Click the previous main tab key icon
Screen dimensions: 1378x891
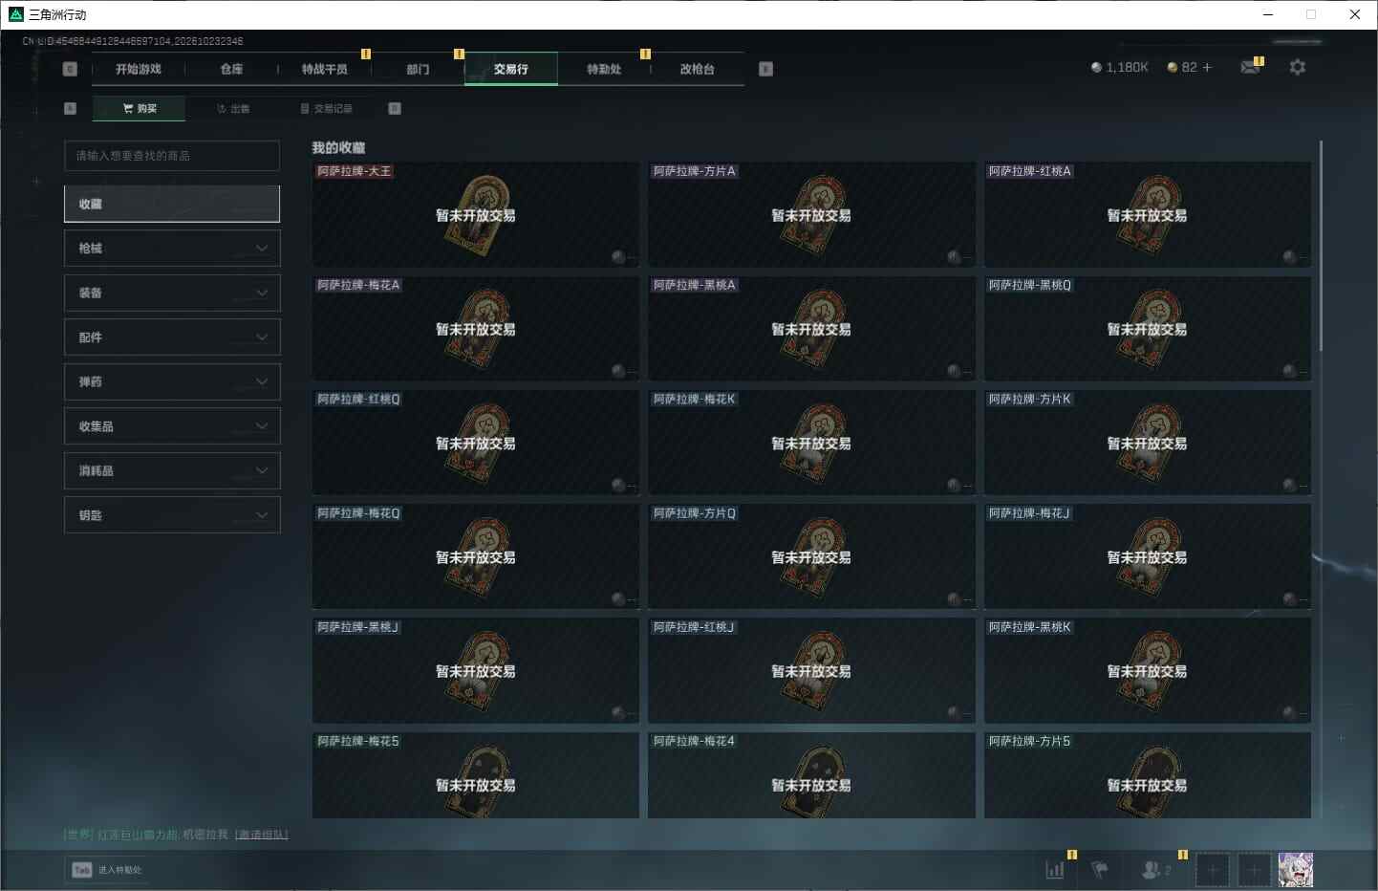point(70,69)
